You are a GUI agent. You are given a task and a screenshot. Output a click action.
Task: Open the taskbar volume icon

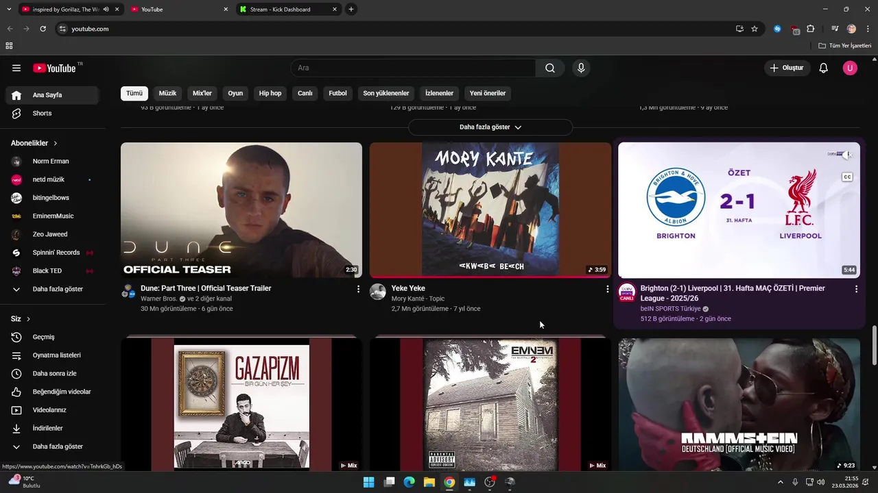click(821, 482)
